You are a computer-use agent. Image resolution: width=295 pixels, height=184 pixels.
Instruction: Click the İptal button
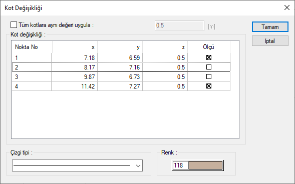point(270,41)
